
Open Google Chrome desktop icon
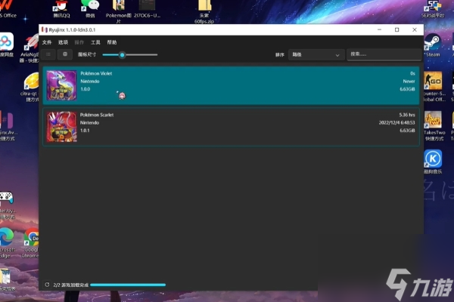coord(30,243)
